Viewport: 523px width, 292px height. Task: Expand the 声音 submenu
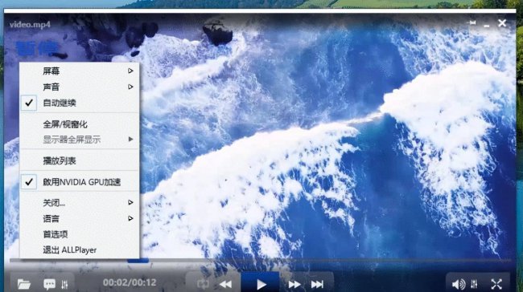(x=80, y=87)
